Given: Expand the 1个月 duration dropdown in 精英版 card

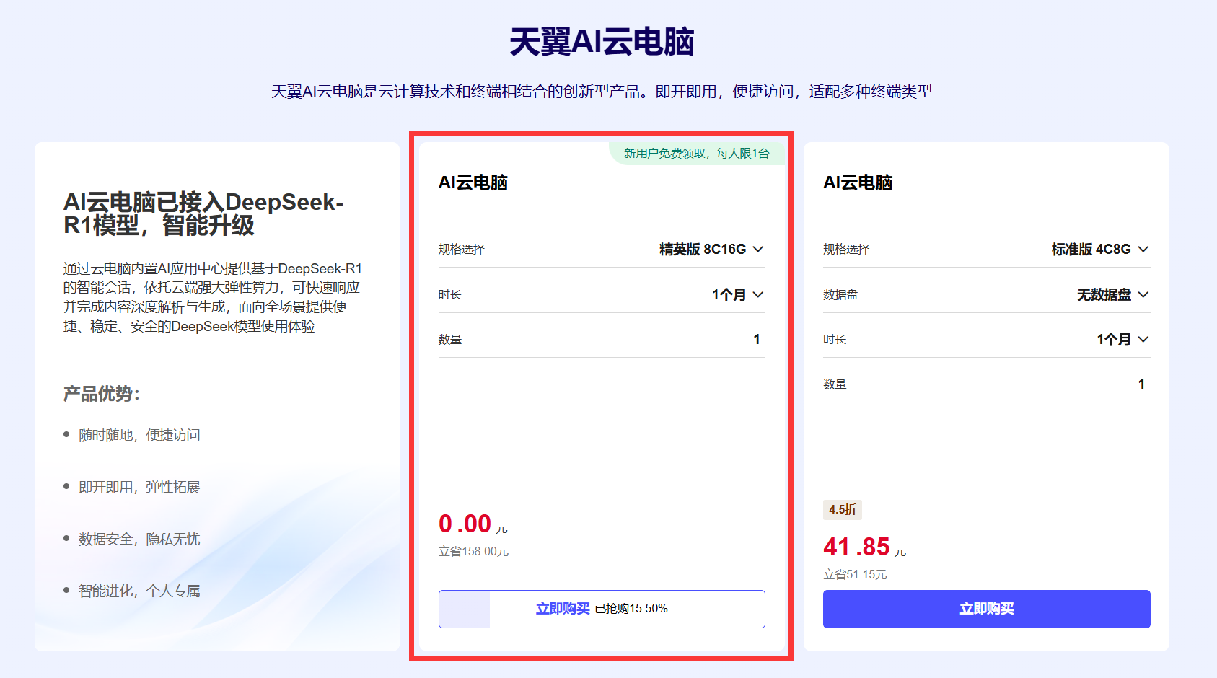Looking at the screenshot, I should coord(737,294).
